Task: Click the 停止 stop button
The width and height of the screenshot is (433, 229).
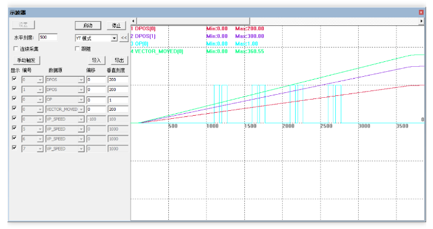Action: point(116,25)
